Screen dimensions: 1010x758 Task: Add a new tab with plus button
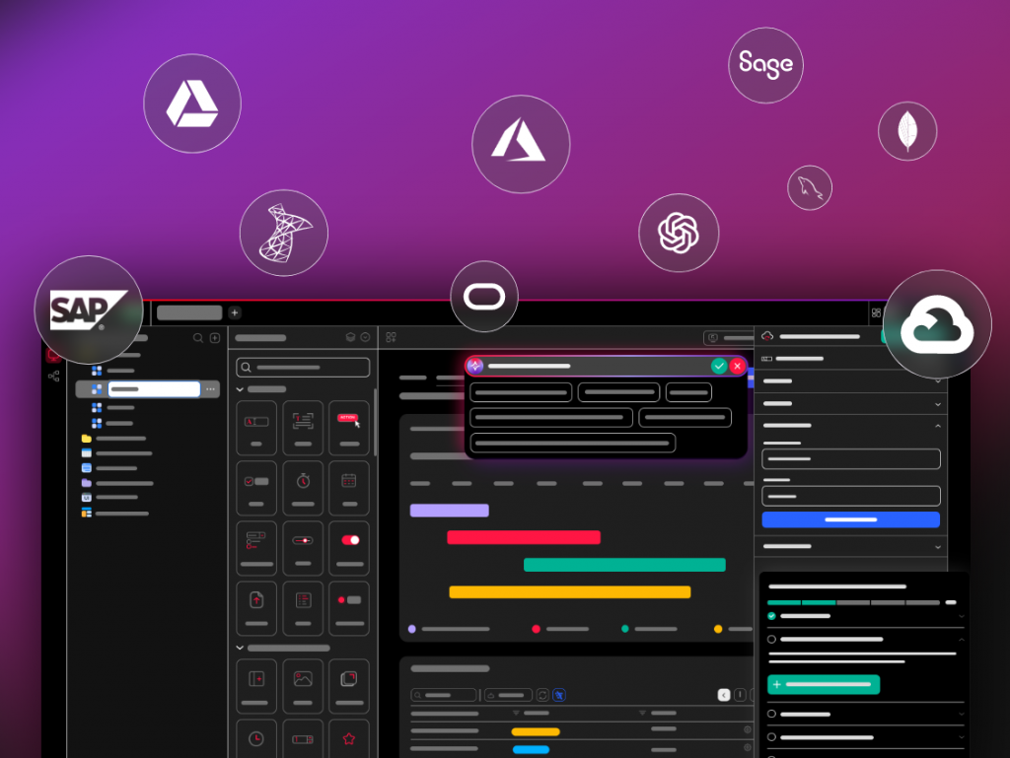pos(235,312)
